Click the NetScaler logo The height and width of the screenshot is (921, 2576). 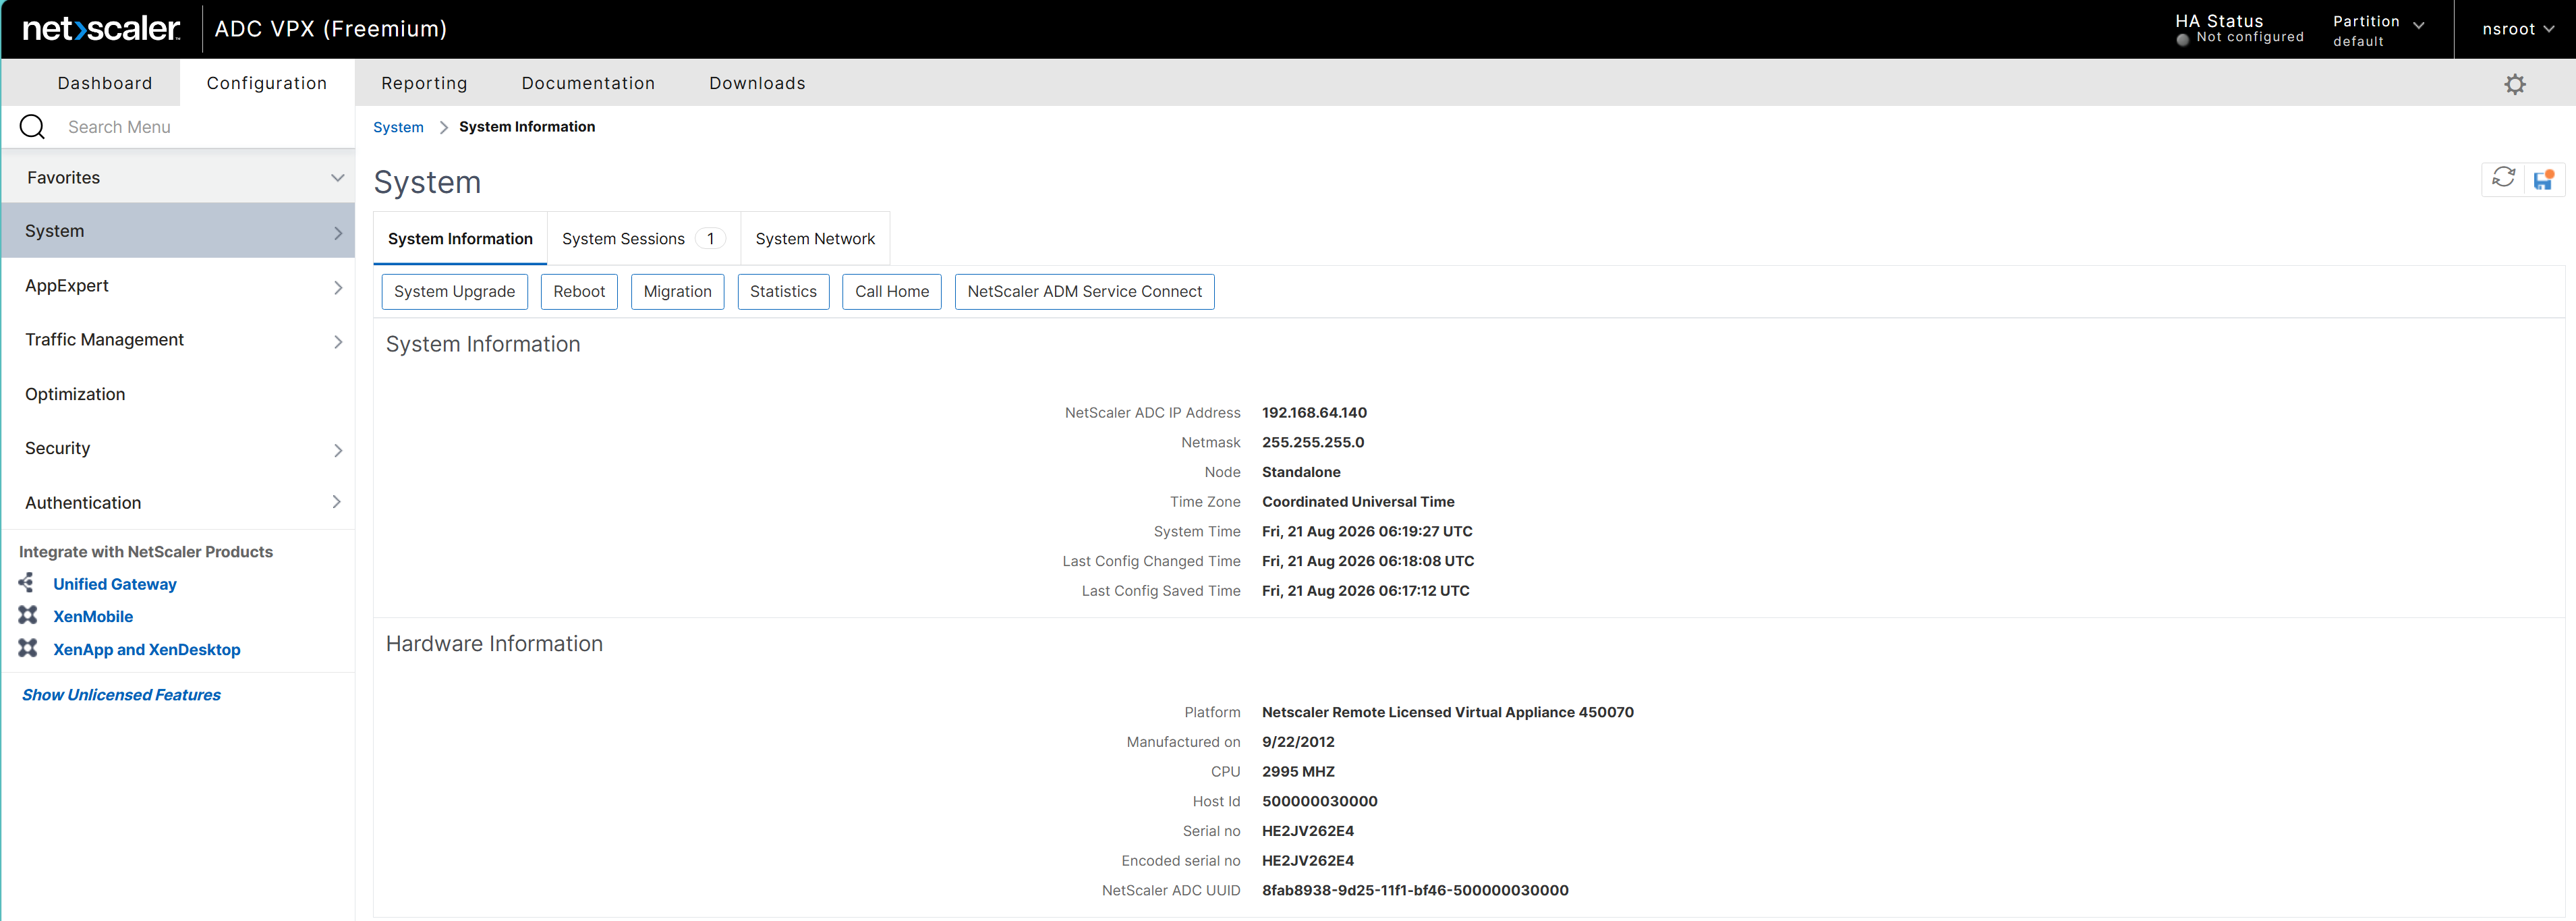(101, 29)
